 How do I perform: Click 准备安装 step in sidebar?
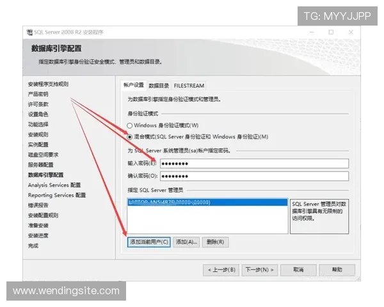point(38,226)
